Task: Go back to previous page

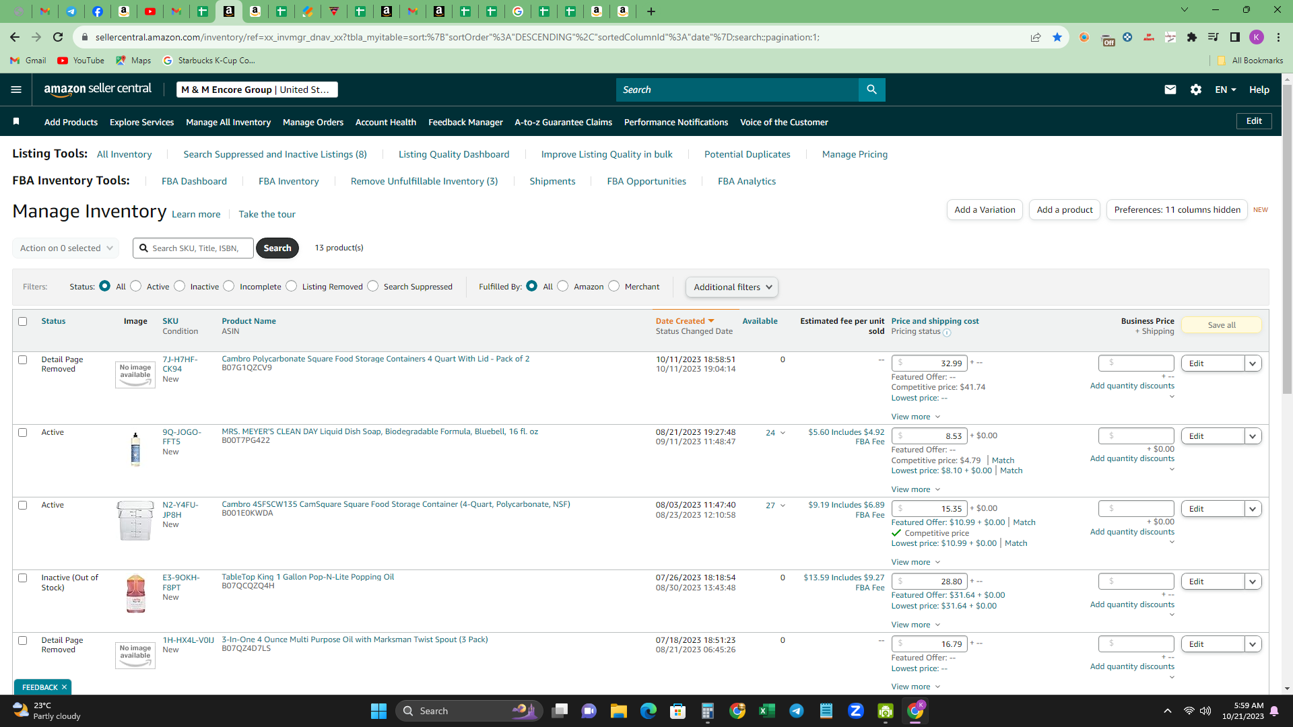Action: pos(15,37)
